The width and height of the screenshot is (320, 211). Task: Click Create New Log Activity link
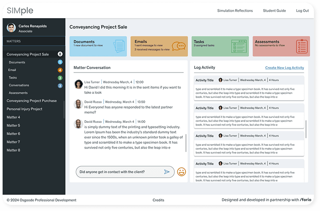(x=284, y=68)
